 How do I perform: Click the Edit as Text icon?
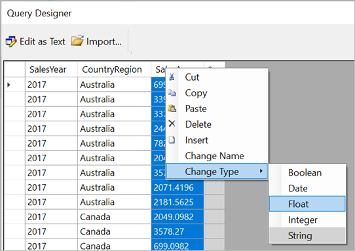pos(11,42)
